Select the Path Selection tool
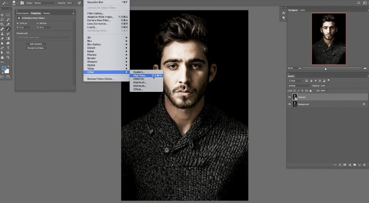The width and height of the screenshot is (369, 203). (2, 53)
